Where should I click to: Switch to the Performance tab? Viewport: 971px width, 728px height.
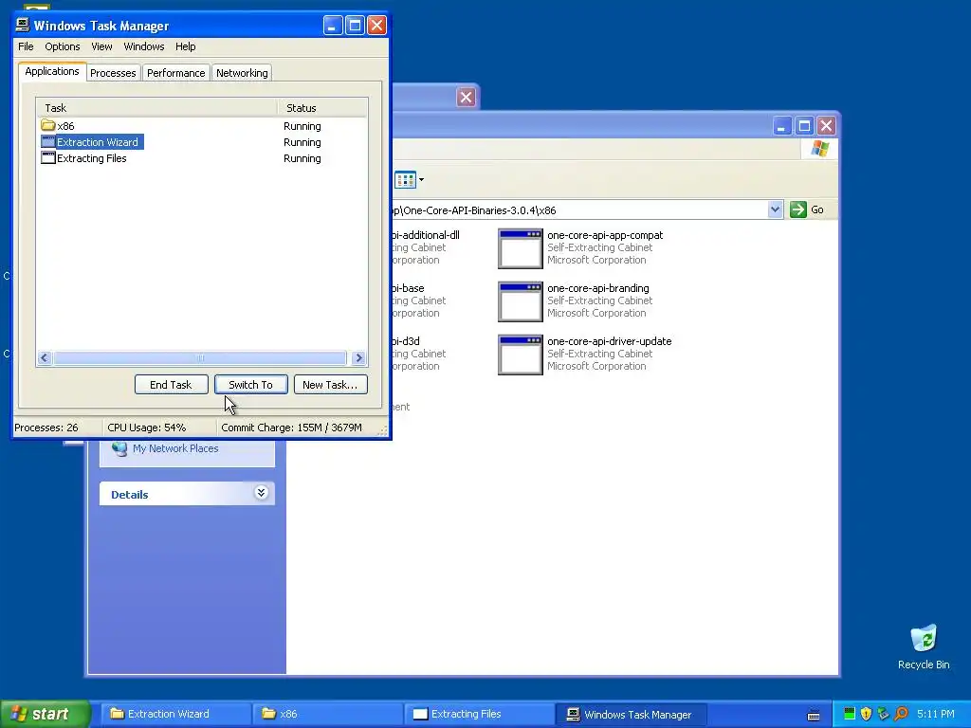pos(175,73)
